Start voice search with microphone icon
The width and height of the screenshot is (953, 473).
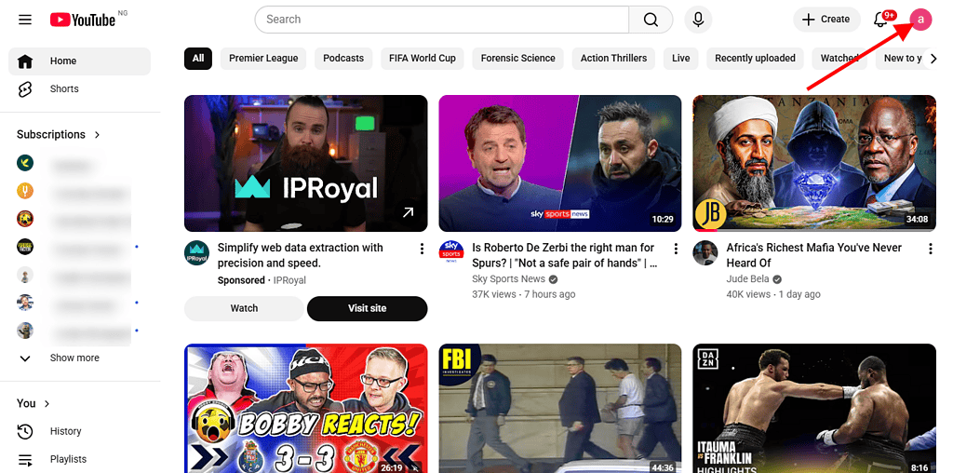(698, 20)
